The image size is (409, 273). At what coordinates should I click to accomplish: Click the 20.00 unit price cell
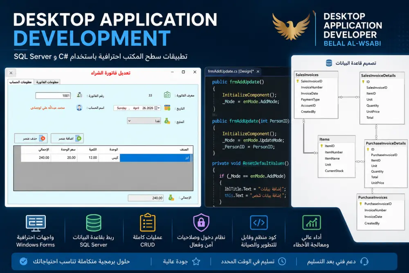pos(64,158)
